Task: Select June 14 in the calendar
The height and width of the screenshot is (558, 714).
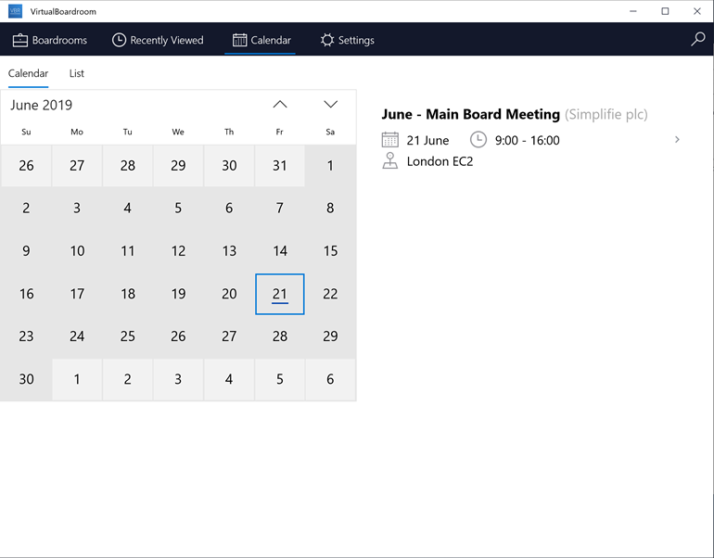Action: click(x=280, y=251)
